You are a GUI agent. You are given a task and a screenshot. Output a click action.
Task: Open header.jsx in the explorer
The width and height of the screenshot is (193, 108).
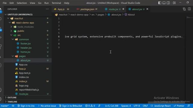click(x=26, y=48)
